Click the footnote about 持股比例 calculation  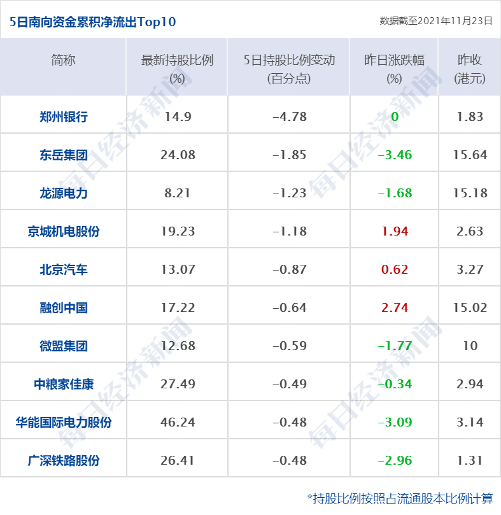click(400, 498)
